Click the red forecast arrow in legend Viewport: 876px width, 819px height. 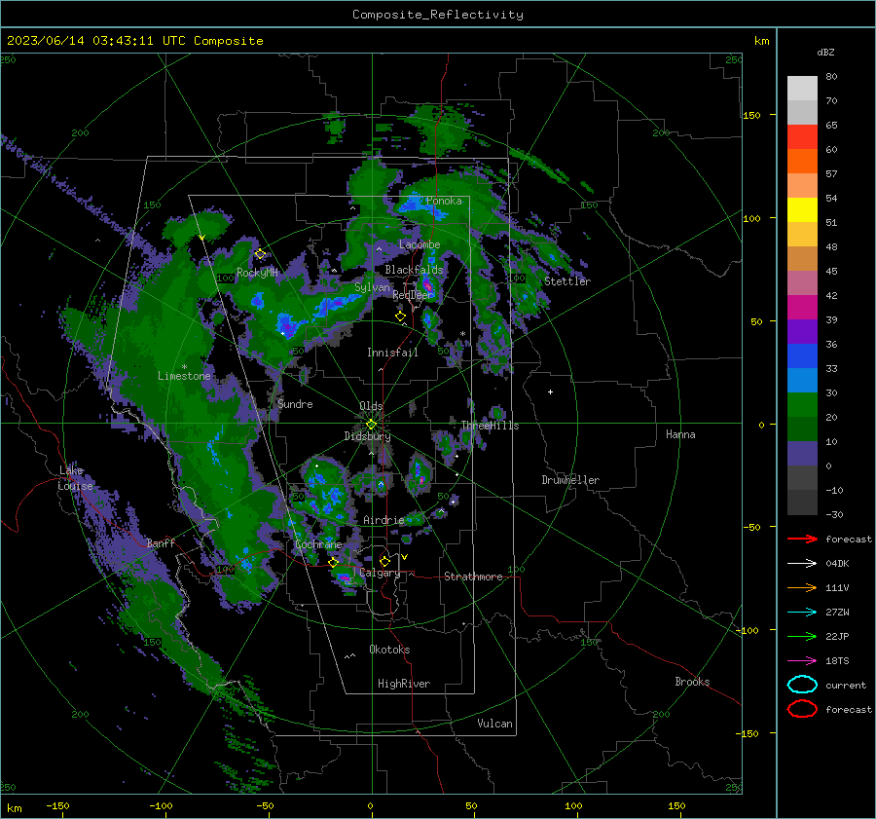click(802, 539)
